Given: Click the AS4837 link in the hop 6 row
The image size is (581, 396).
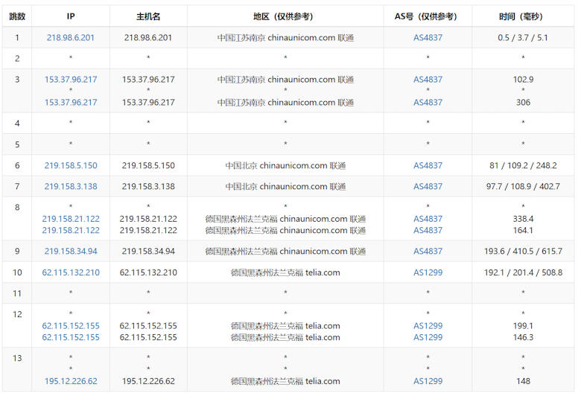Looking at the screenshot, I should coord(428,166).
